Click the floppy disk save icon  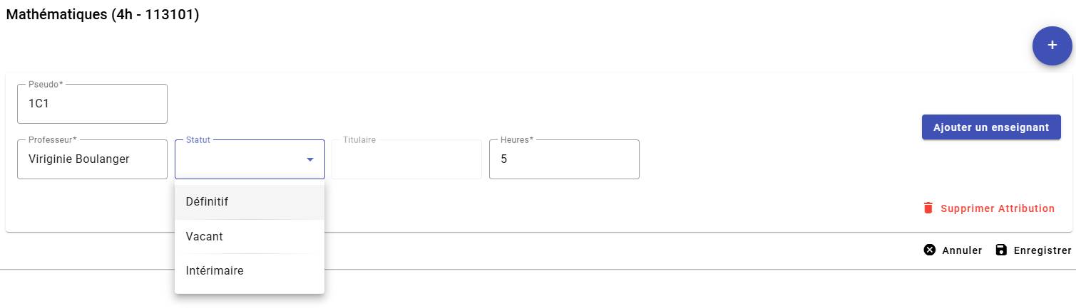coord(1000,250)
